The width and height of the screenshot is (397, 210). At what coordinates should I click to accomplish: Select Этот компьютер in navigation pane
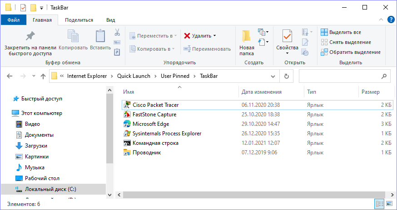click(x=41, y=113)
